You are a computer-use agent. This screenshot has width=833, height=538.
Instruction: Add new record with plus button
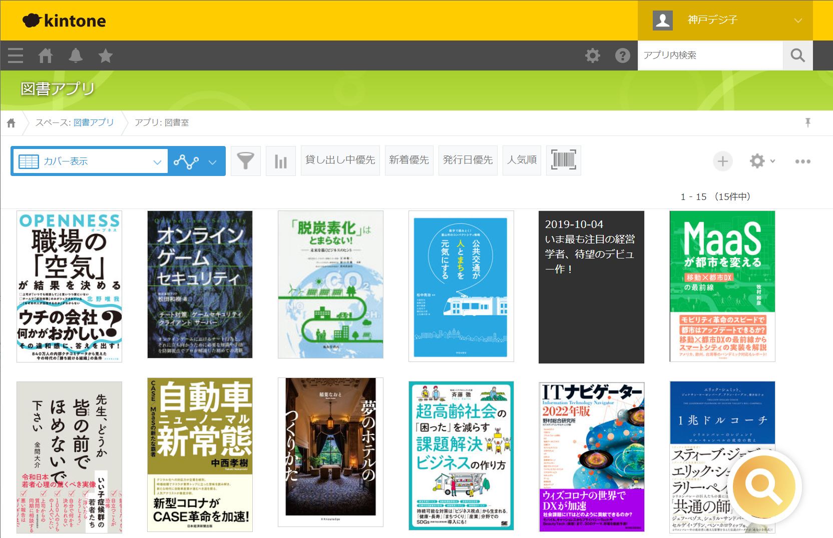[723, 161]
